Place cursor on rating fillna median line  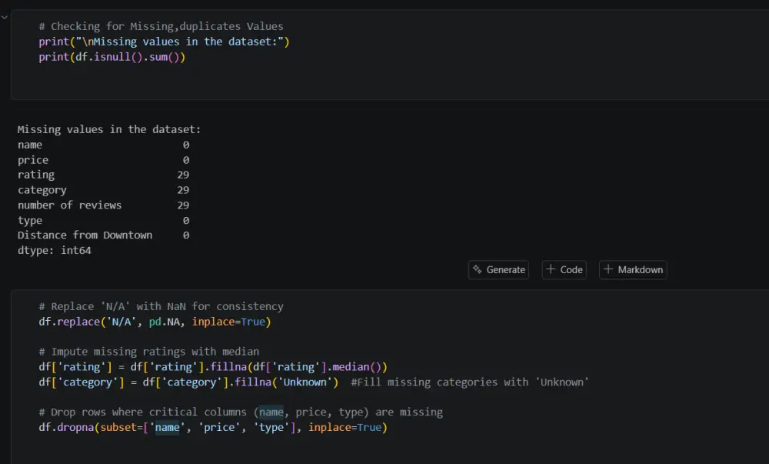point(213,367)
